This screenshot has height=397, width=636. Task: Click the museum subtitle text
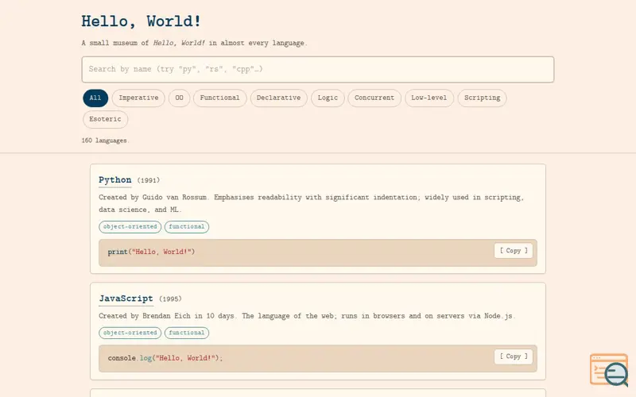click(194, 43)
